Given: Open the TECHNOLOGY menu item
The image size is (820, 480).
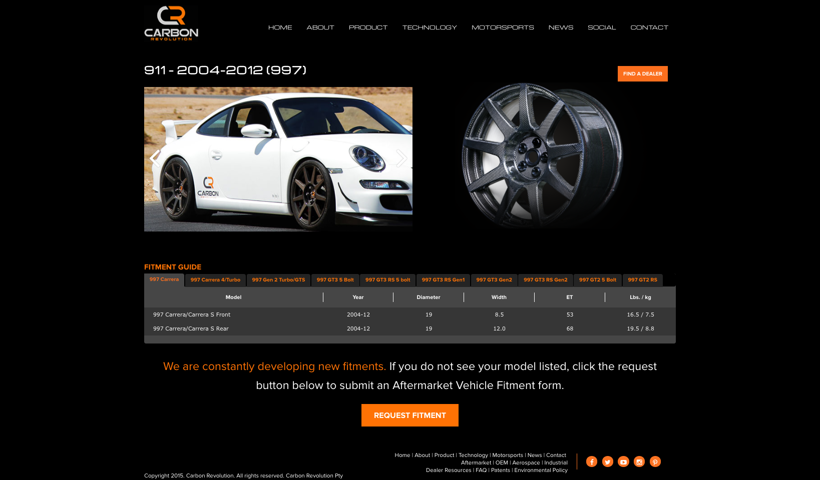Looking at the screenshot, I should tap(430, 27).
